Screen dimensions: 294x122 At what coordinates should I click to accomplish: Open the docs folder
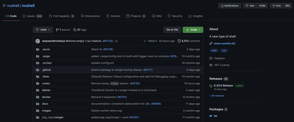(x=45, y=104)
